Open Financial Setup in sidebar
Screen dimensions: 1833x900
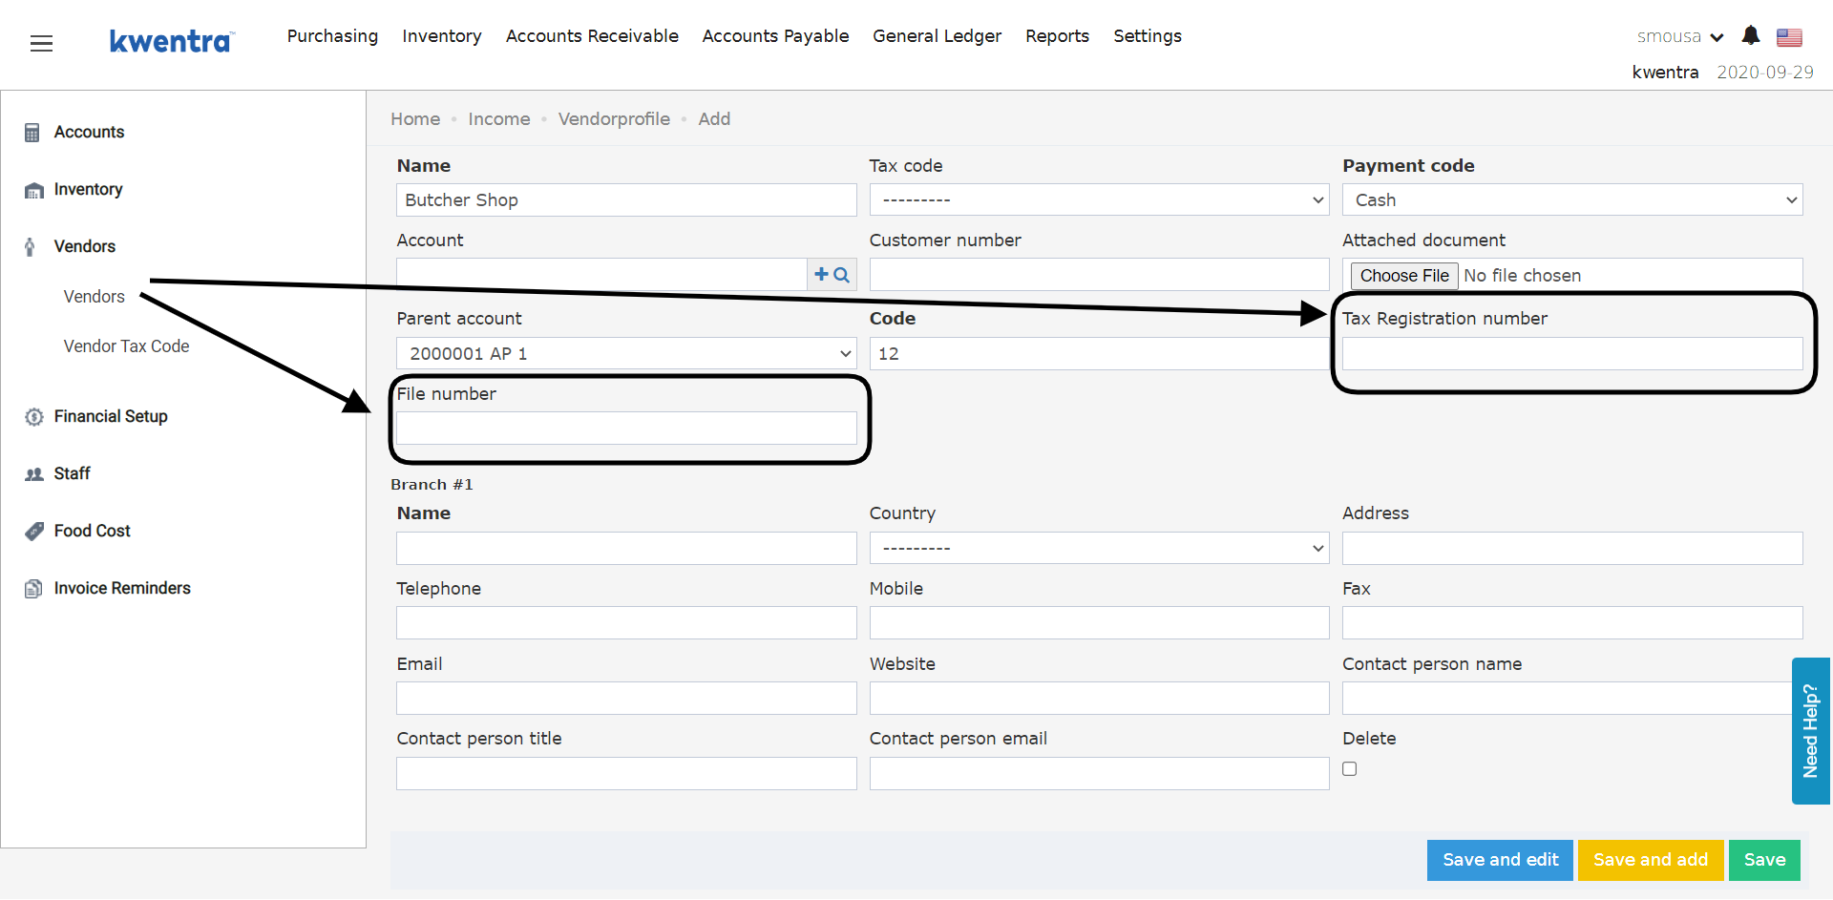111,417
